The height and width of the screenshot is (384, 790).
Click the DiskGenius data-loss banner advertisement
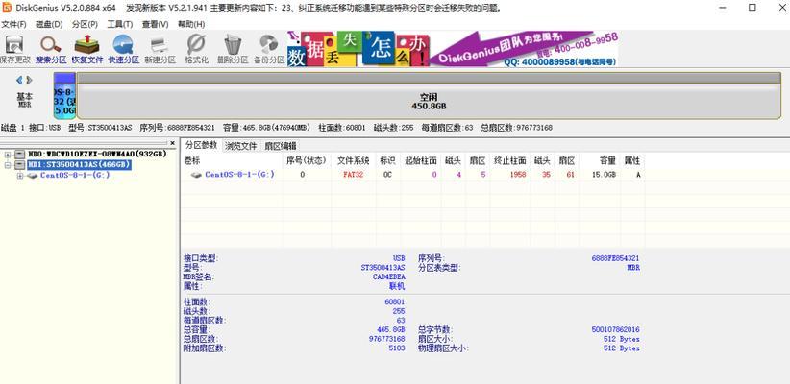453,49
